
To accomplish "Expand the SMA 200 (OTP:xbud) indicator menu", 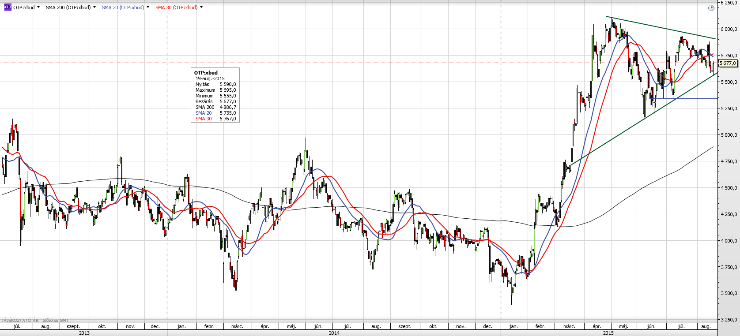I will [x=94, y=7].
